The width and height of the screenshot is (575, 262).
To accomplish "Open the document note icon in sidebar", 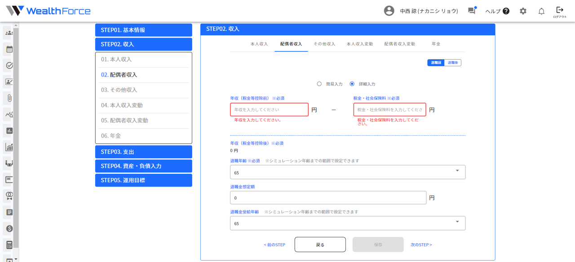I will pos(9,212).
